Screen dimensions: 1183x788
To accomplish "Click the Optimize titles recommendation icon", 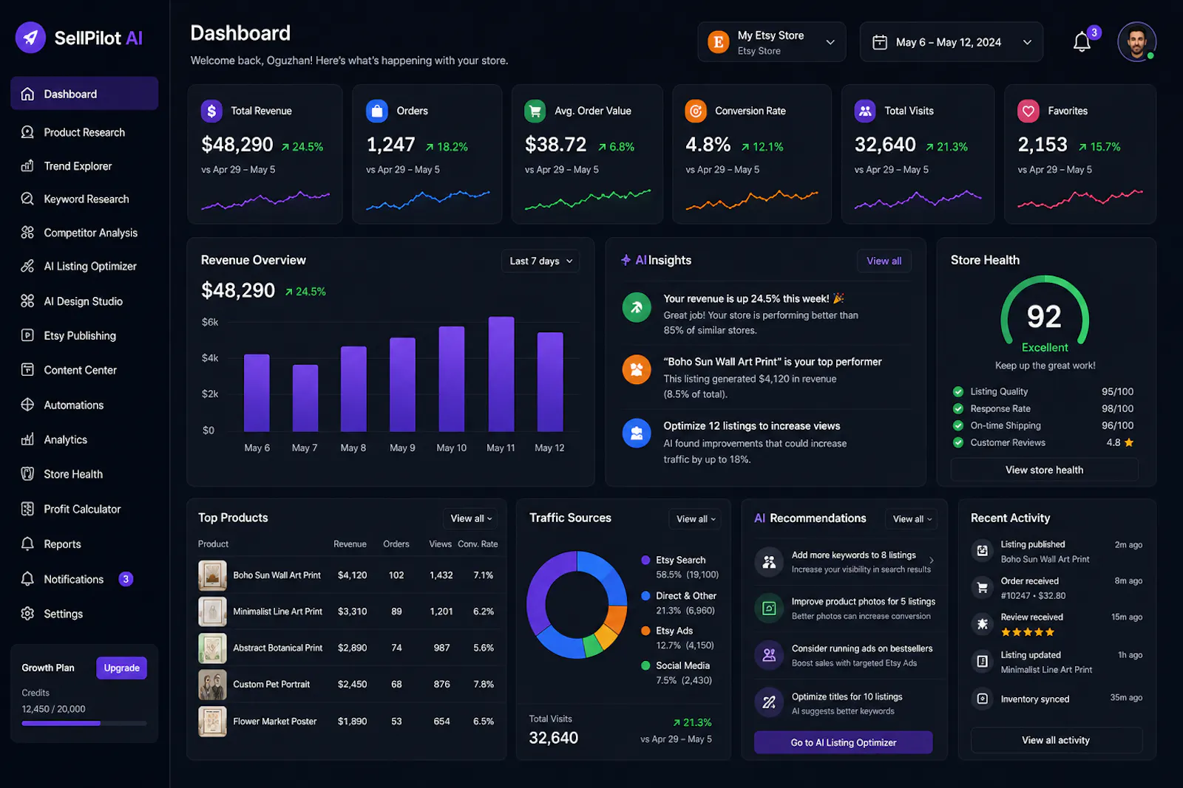I will point(769,702).
